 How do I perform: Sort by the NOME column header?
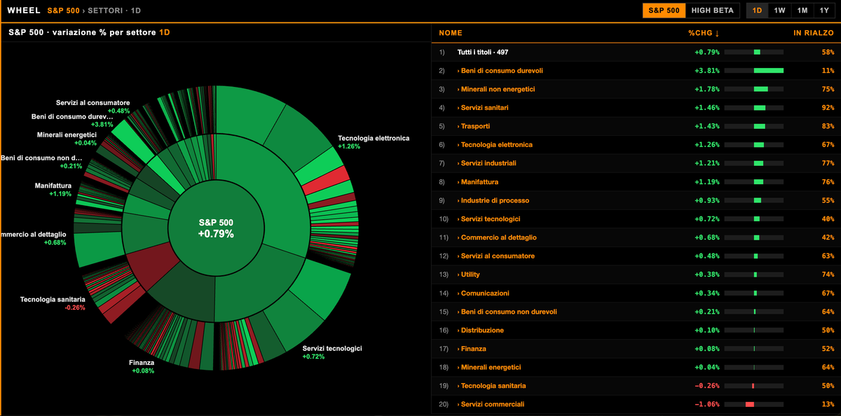click(451, 33)
